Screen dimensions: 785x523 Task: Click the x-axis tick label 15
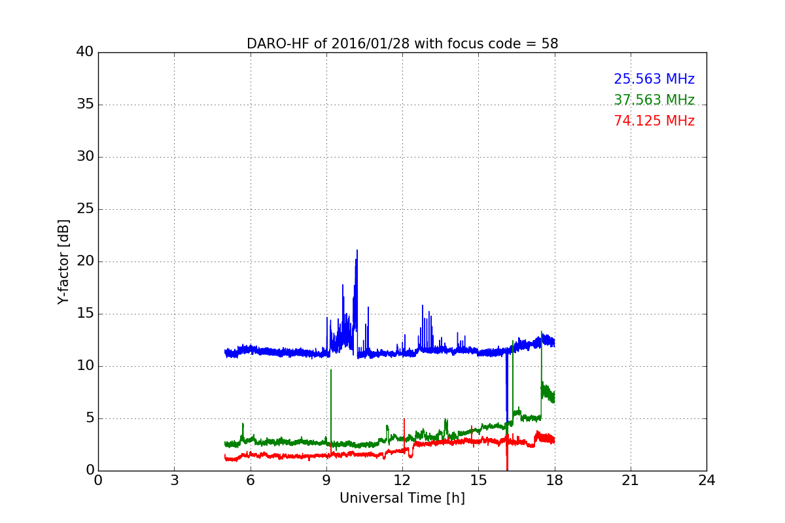point(478,481)
